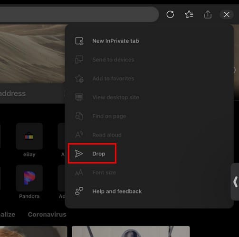
Task: Click the search or enter address box
Action: coord(32,93)
